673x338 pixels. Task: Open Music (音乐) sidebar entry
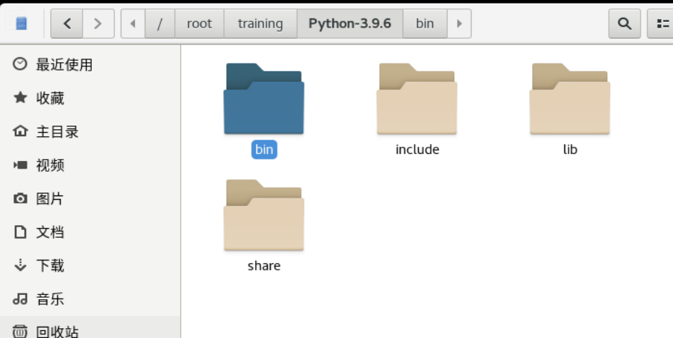(49, 299)
